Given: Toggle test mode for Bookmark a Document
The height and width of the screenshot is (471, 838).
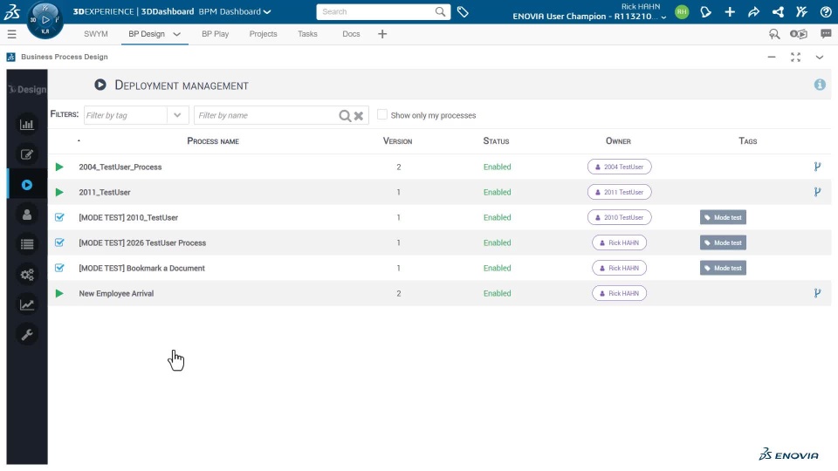Looking at the screenshot, I should coord(59,268).
